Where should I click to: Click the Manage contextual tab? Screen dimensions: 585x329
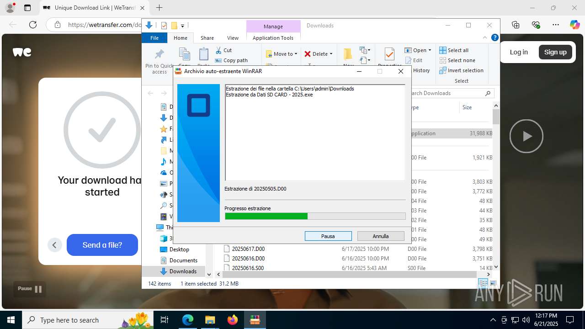273,26
